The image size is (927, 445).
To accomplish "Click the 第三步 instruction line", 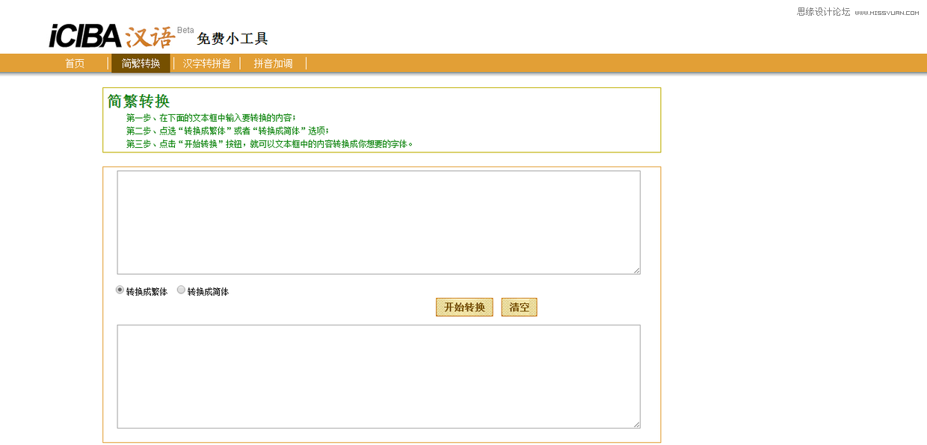I will (270, 143).
